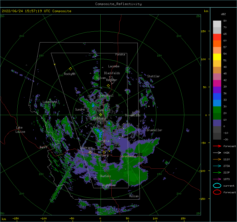The image size is (237, 222).
Task: Click yellow diamond marker below Cochrane
Action: click(90, 152)
